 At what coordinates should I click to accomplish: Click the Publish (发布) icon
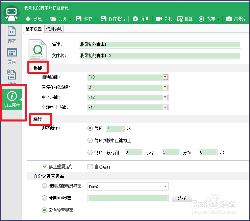coord(201,19)
